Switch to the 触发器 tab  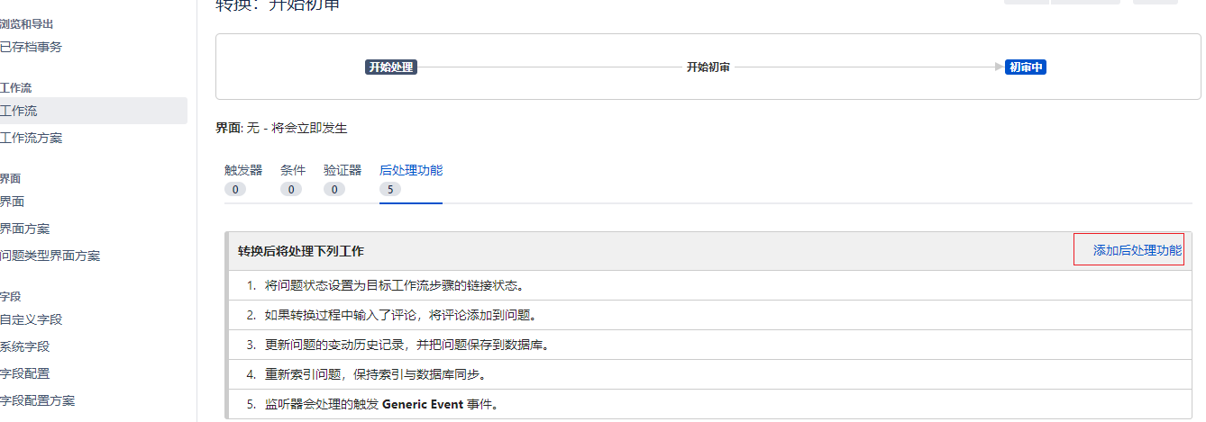pyautogui.click(x=243, y=170)
